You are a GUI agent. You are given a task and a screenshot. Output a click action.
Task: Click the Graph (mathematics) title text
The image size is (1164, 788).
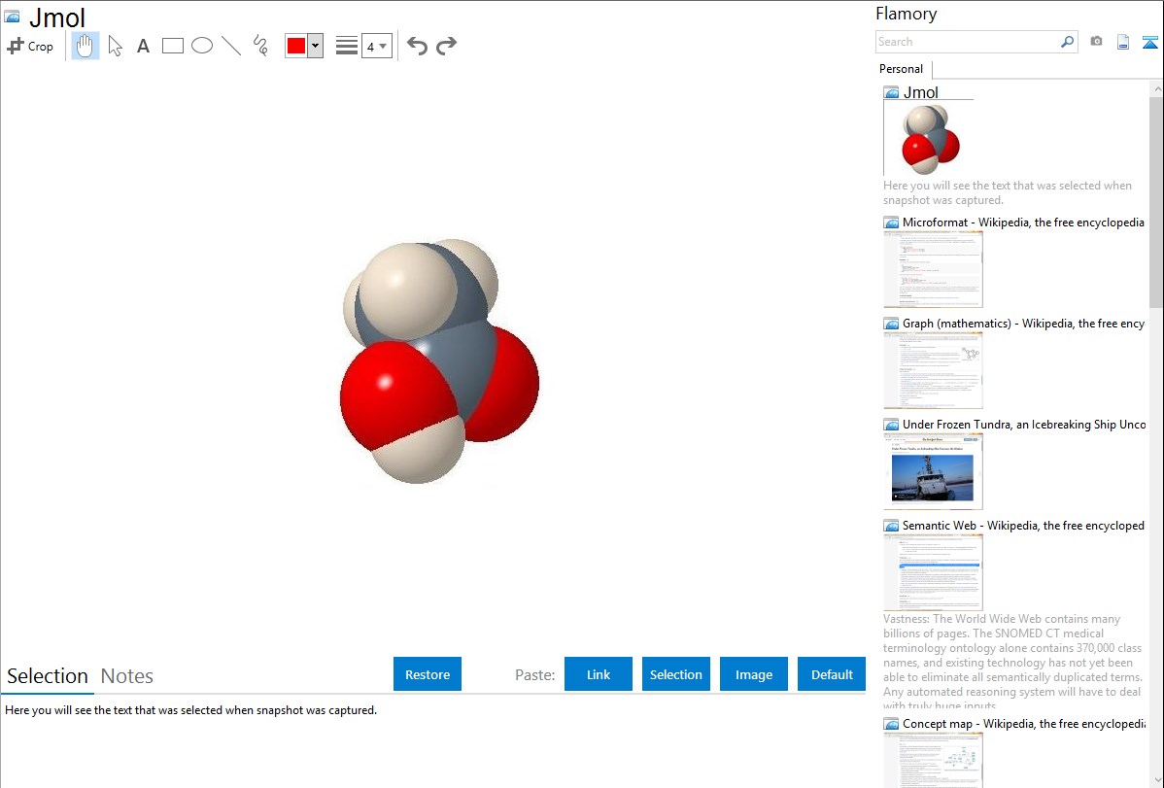1024,324
